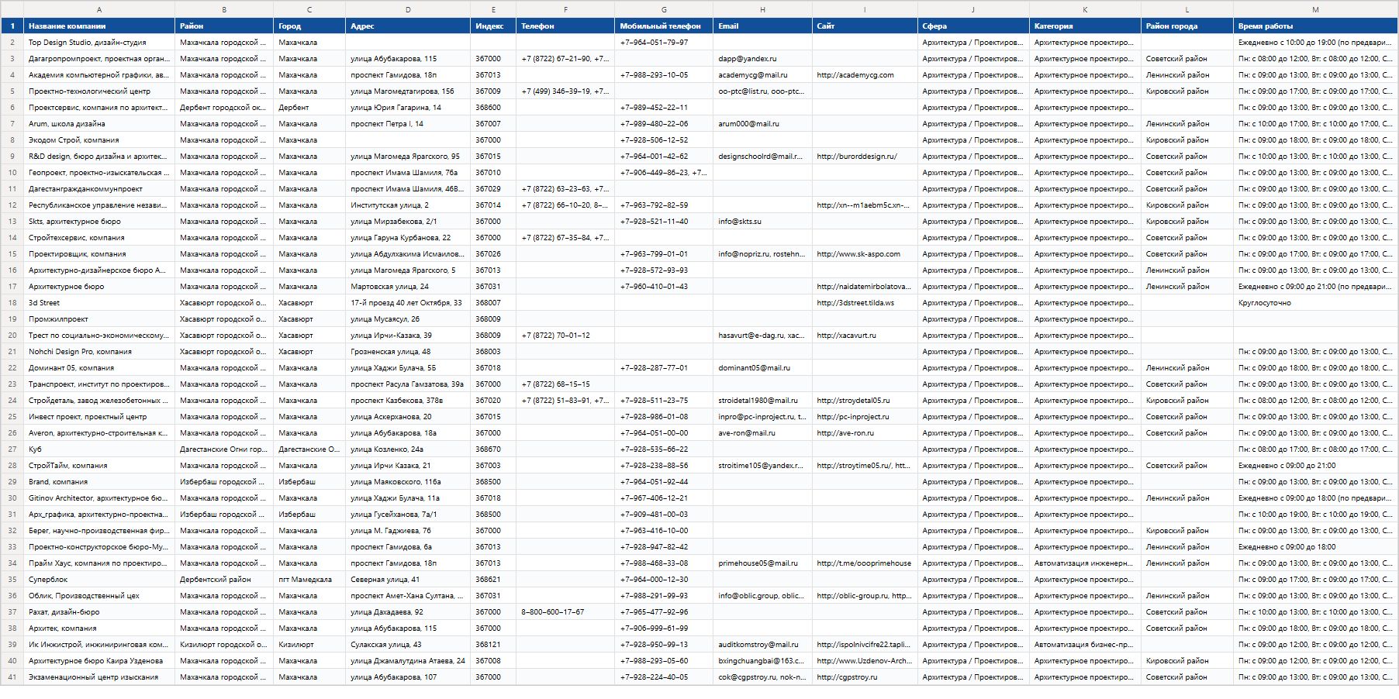Viewport: 1399px width, 699px height.
Task: Select the 'Дагестангражданкоммунпроект' company cell
Action: click(99, 189)
